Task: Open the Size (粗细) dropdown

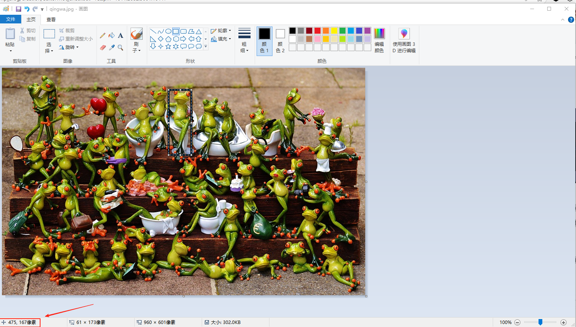Action: (244, 41)
